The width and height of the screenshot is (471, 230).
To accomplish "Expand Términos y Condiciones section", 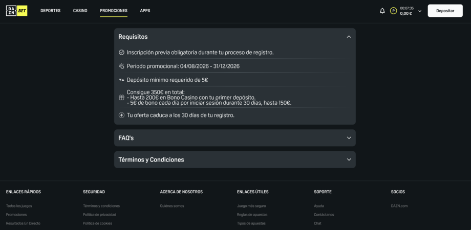I will click(x=234, y=159).
